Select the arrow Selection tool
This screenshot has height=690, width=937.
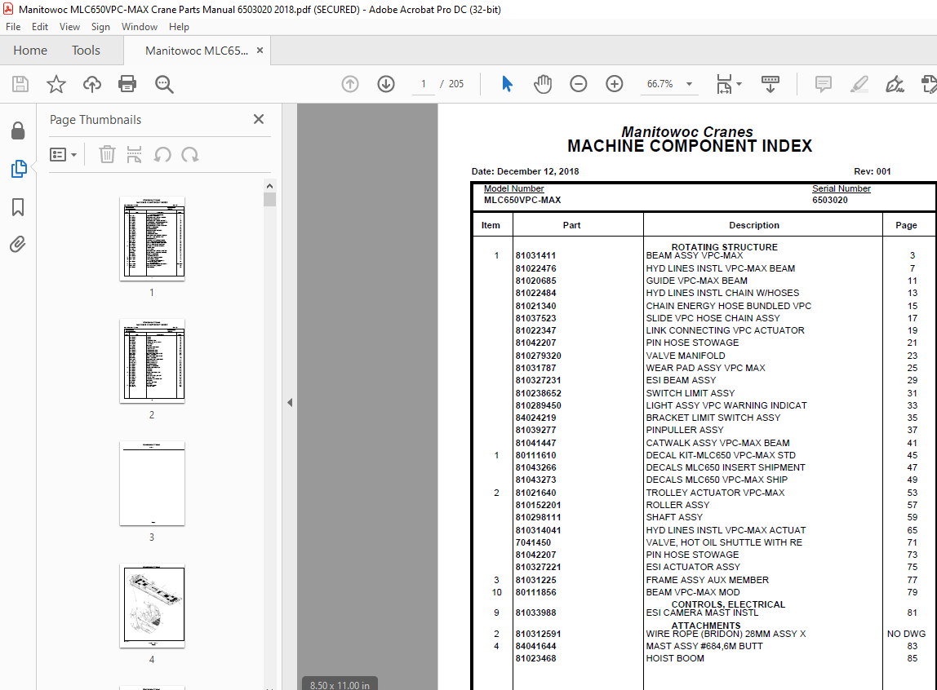[507, 84]
